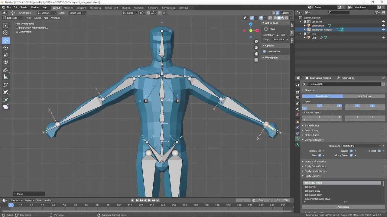The height and width of the screenshot is (217, 387).
Task: Expand the Inverse Kinematics panel
Action: coord(315,161)
